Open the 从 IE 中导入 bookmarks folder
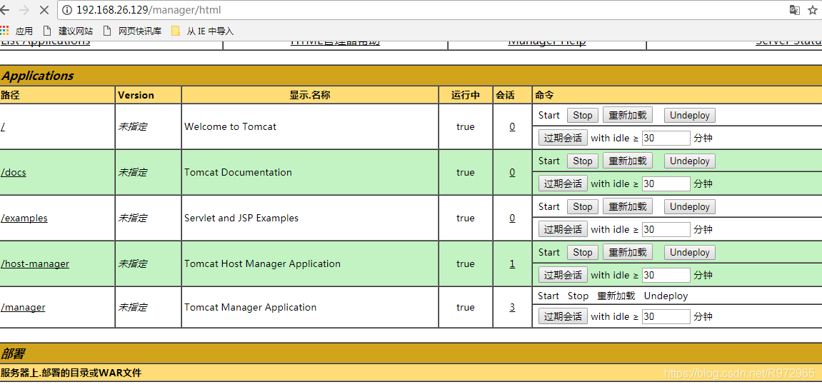Screen dimensions: 822x387 pyautogui.click(x=202, y=31)
